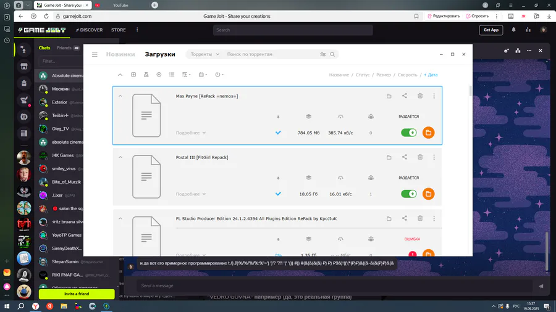Toggle seeding switch for Max Payne

tap(409, 133)
